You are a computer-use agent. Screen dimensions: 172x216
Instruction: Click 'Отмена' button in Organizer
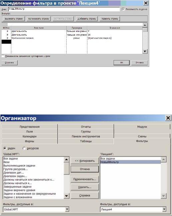click(x=85, y=169)
